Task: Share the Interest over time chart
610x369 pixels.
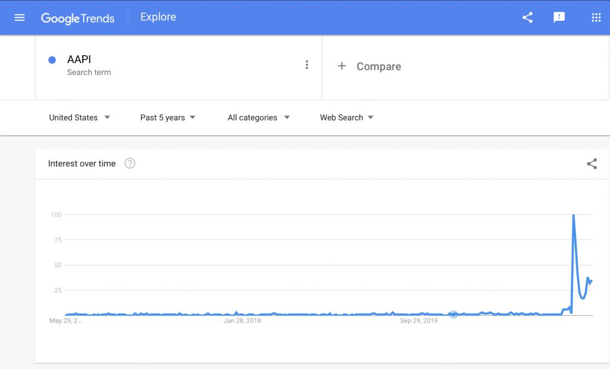Action: [592, 164]
